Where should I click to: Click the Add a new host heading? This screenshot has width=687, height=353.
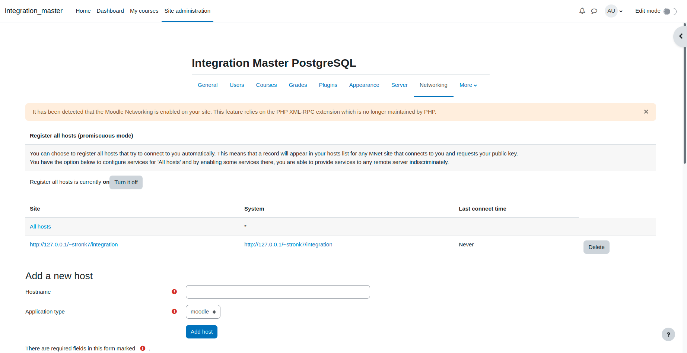pyautogui.click(x=59, y=276)
